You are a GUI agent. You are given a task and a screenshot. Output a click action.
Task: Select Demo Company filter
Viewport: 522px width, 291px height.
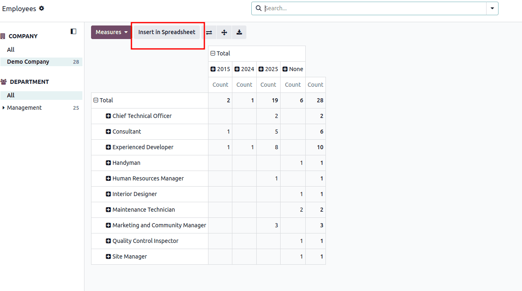pyautogui.click(x=28, y=62)
